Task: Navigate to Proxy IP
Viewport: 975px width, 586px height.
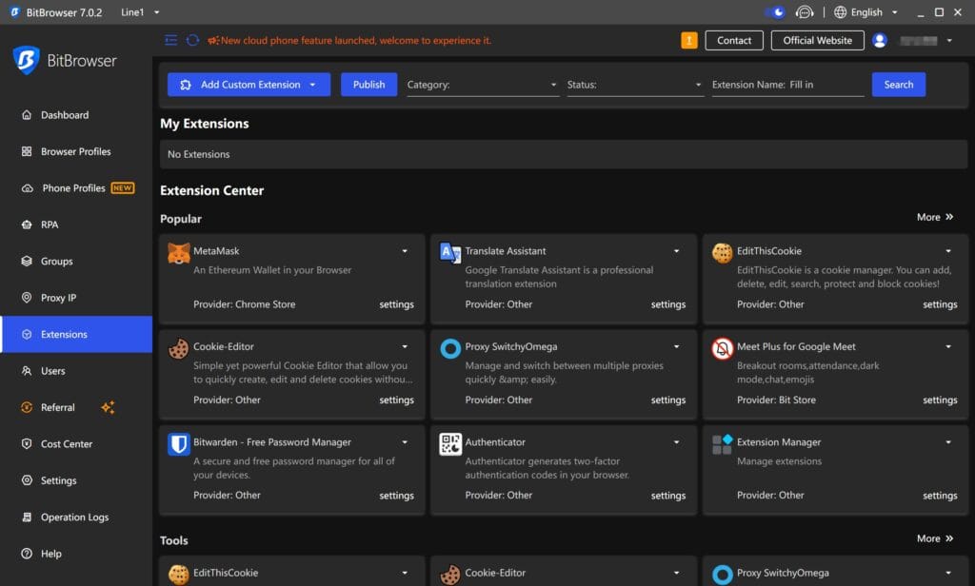Action: point(76,298)
